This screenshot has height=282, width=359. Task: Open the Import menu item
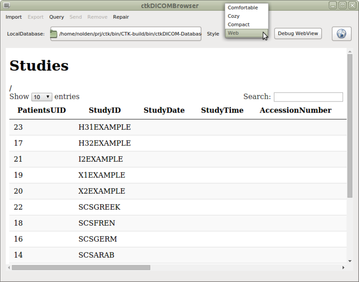(14, 17)
